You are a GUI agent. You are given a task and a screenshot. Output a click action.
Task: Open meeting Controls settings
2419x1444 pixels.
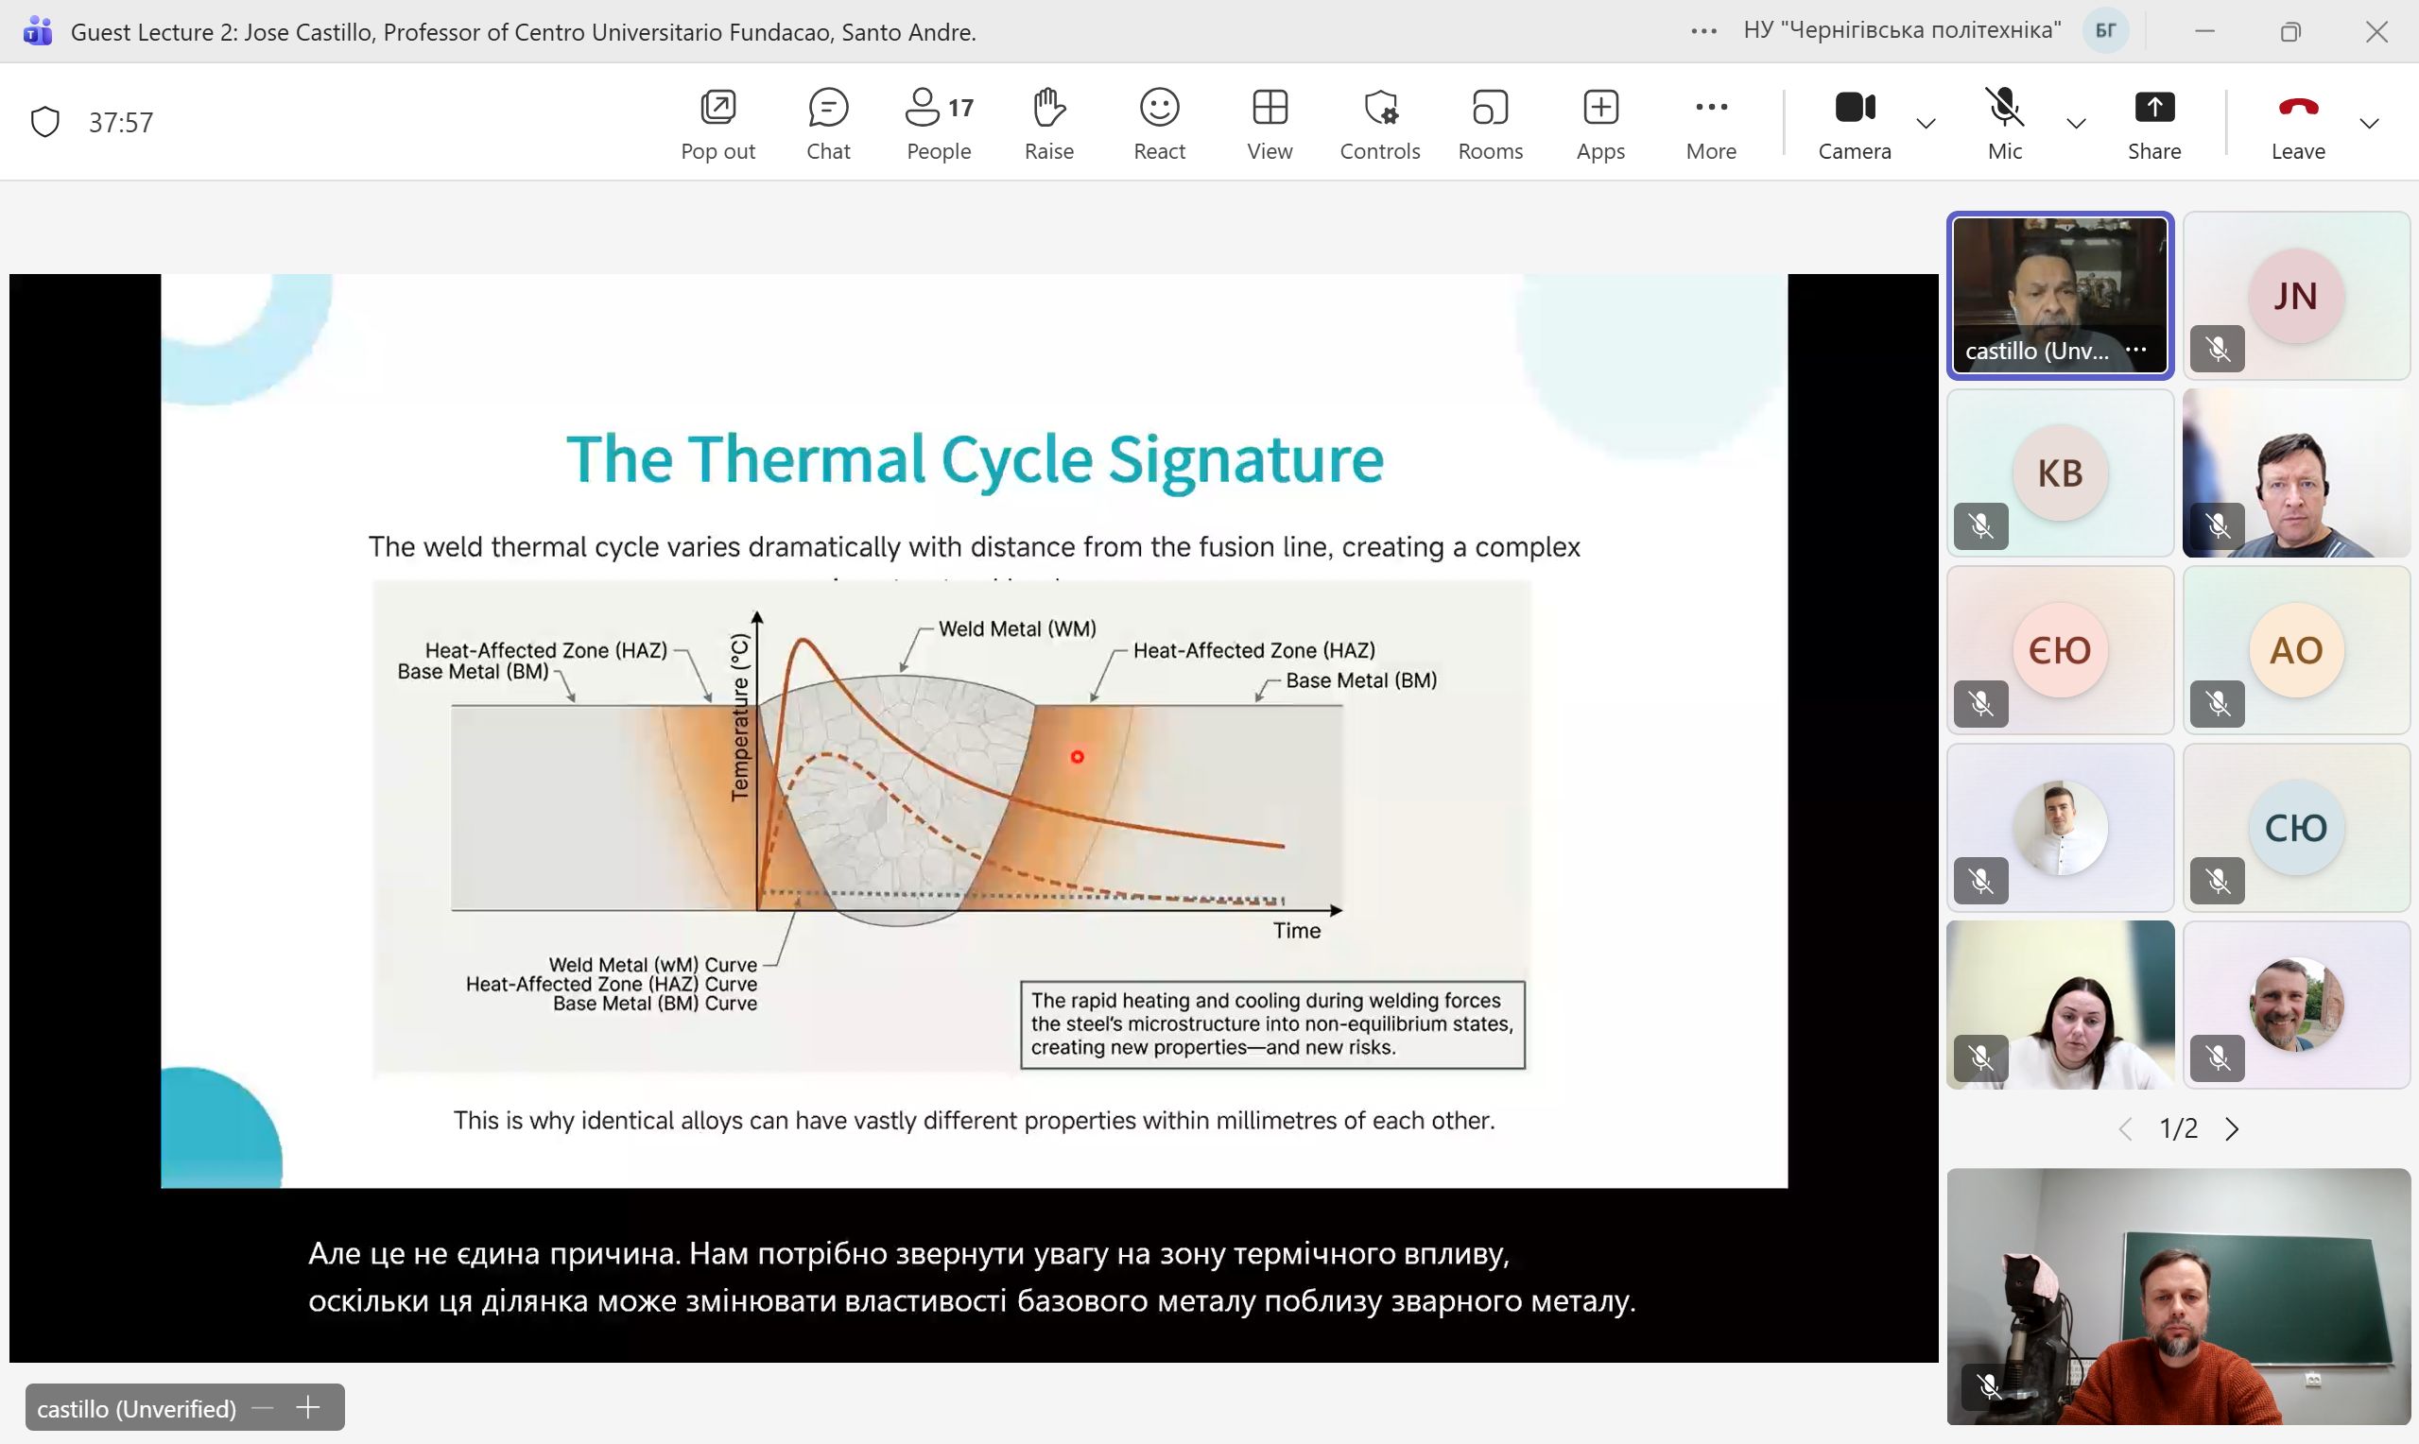coord(1380,123)
